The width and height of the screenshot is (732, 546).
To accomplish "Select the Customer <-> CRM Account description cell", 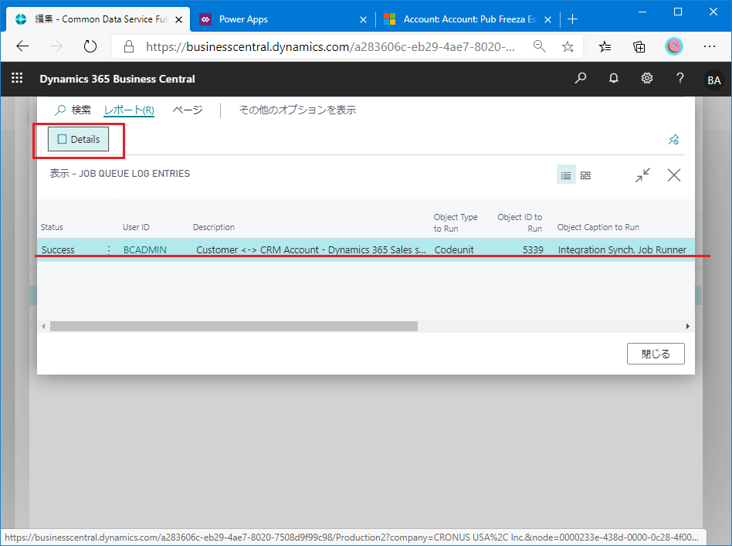I will pos(311,250).
